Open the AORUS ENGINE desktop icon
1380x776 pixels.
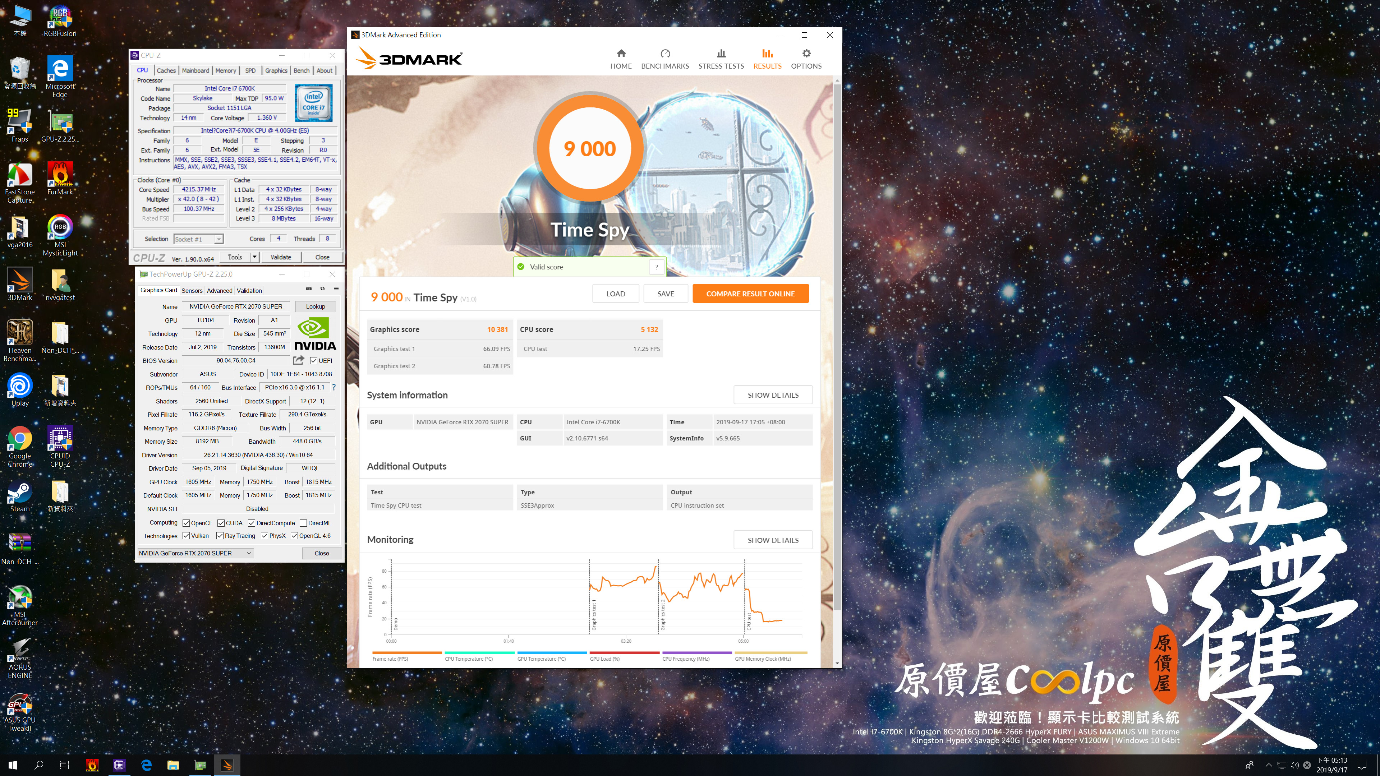pyautogui.click(x=20, y=658)
